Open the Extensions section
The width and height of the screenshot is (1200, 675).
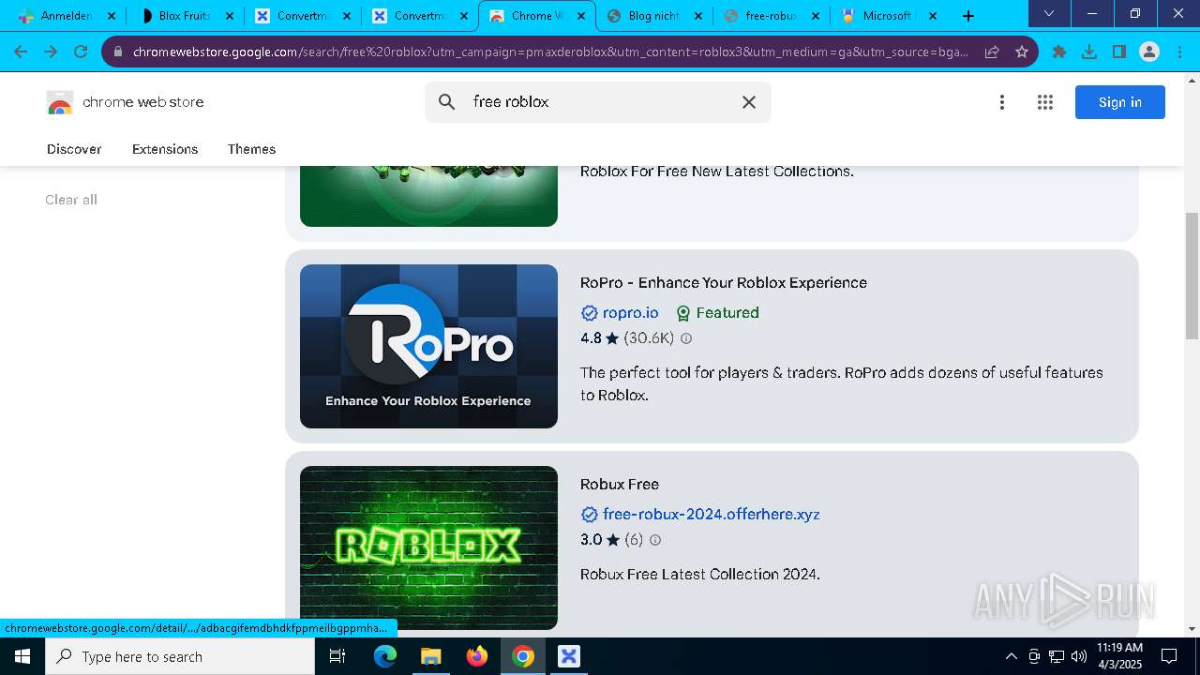165,149
